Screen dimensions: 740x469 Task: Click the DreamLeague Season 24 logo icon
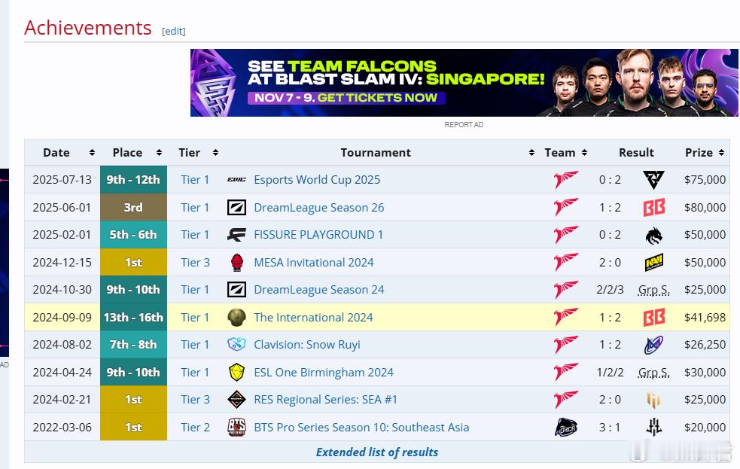coord(236,290)
